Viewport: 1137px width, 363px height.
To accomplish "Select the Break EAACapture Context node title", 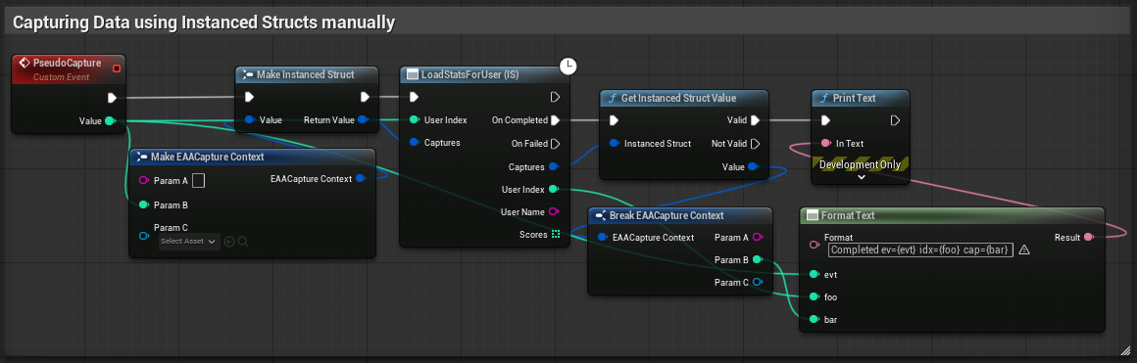I will (667, 215).
